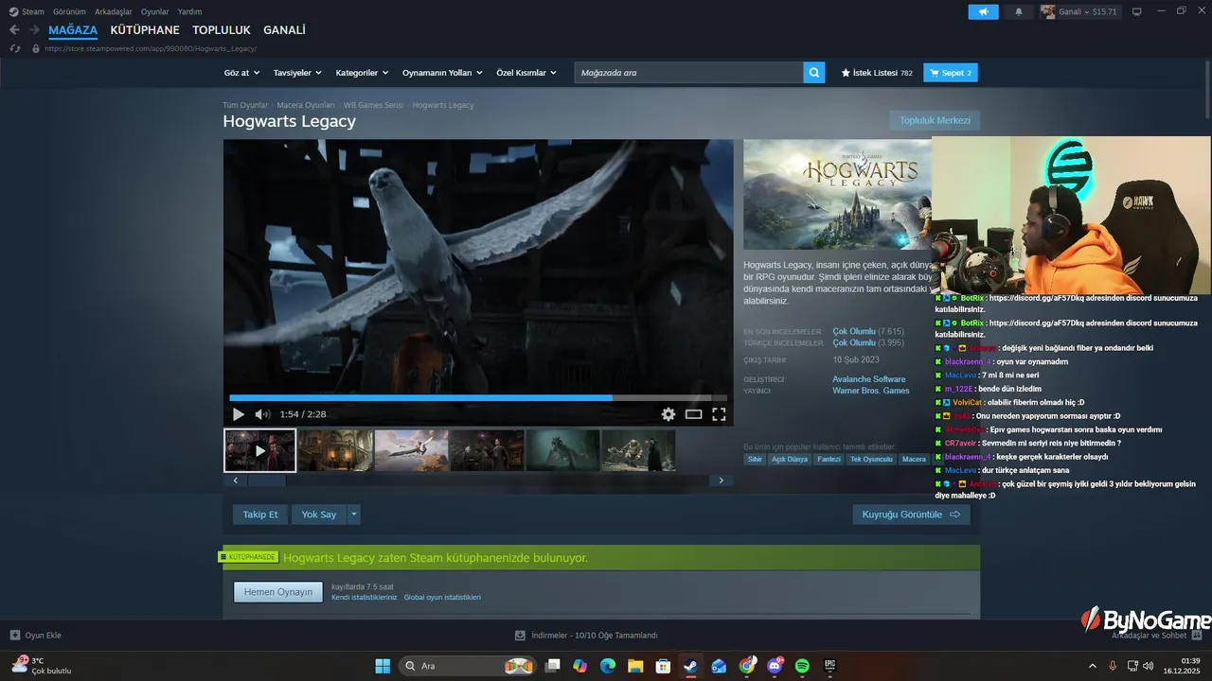Open the MAĞAZA tab
This screenshot has width=1212, height=681.
(73, 30)
